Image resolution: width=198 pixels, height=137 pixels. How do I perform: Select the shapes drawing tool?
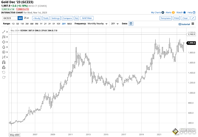click(x=4, y=42)
